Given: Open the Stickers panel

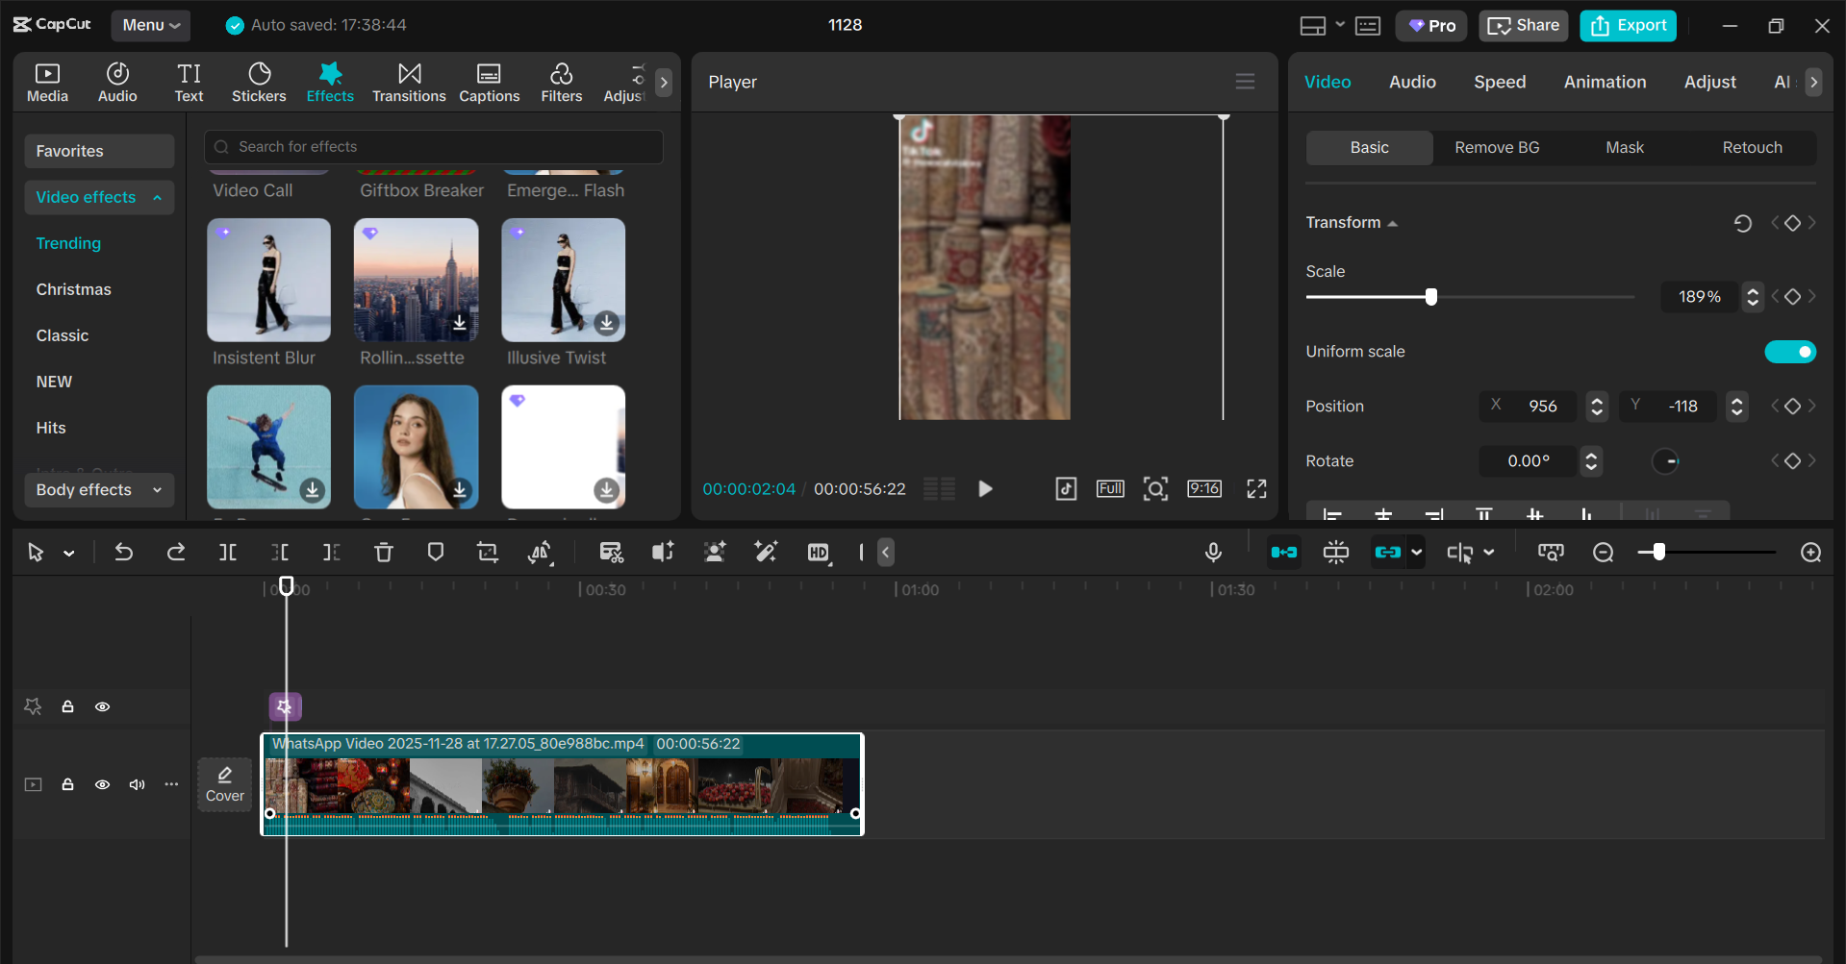Looking at the screenshot, I should [258, 82].
